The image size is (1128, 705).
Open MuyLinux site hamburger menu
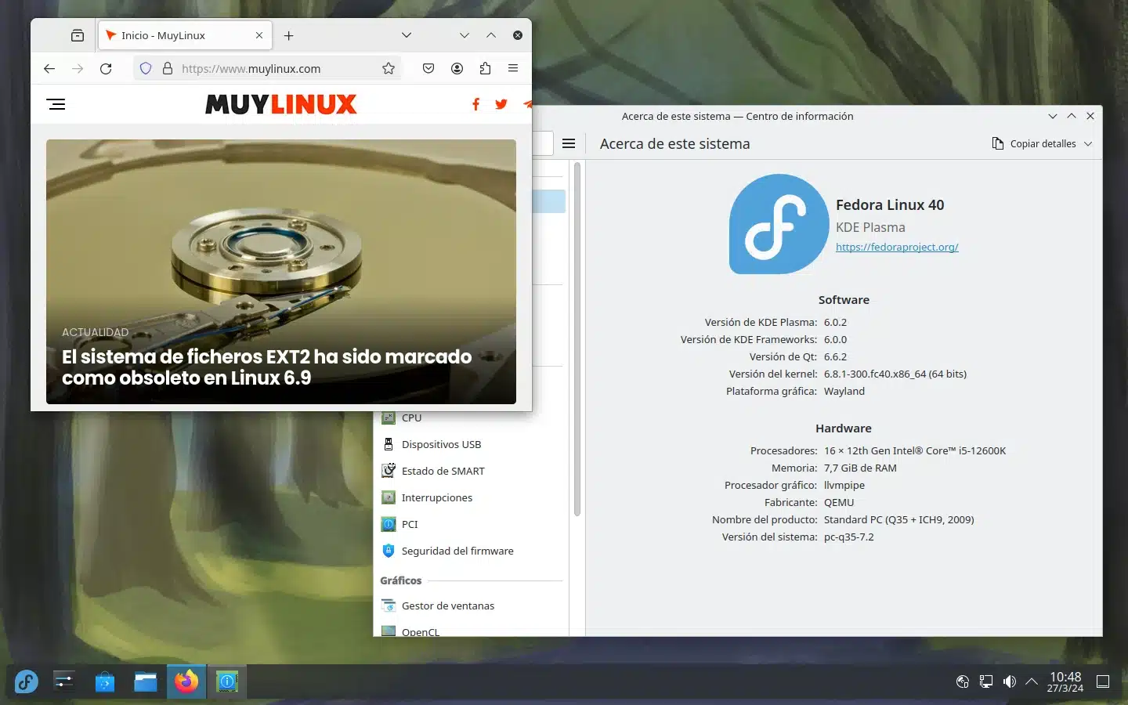[56, 104]
